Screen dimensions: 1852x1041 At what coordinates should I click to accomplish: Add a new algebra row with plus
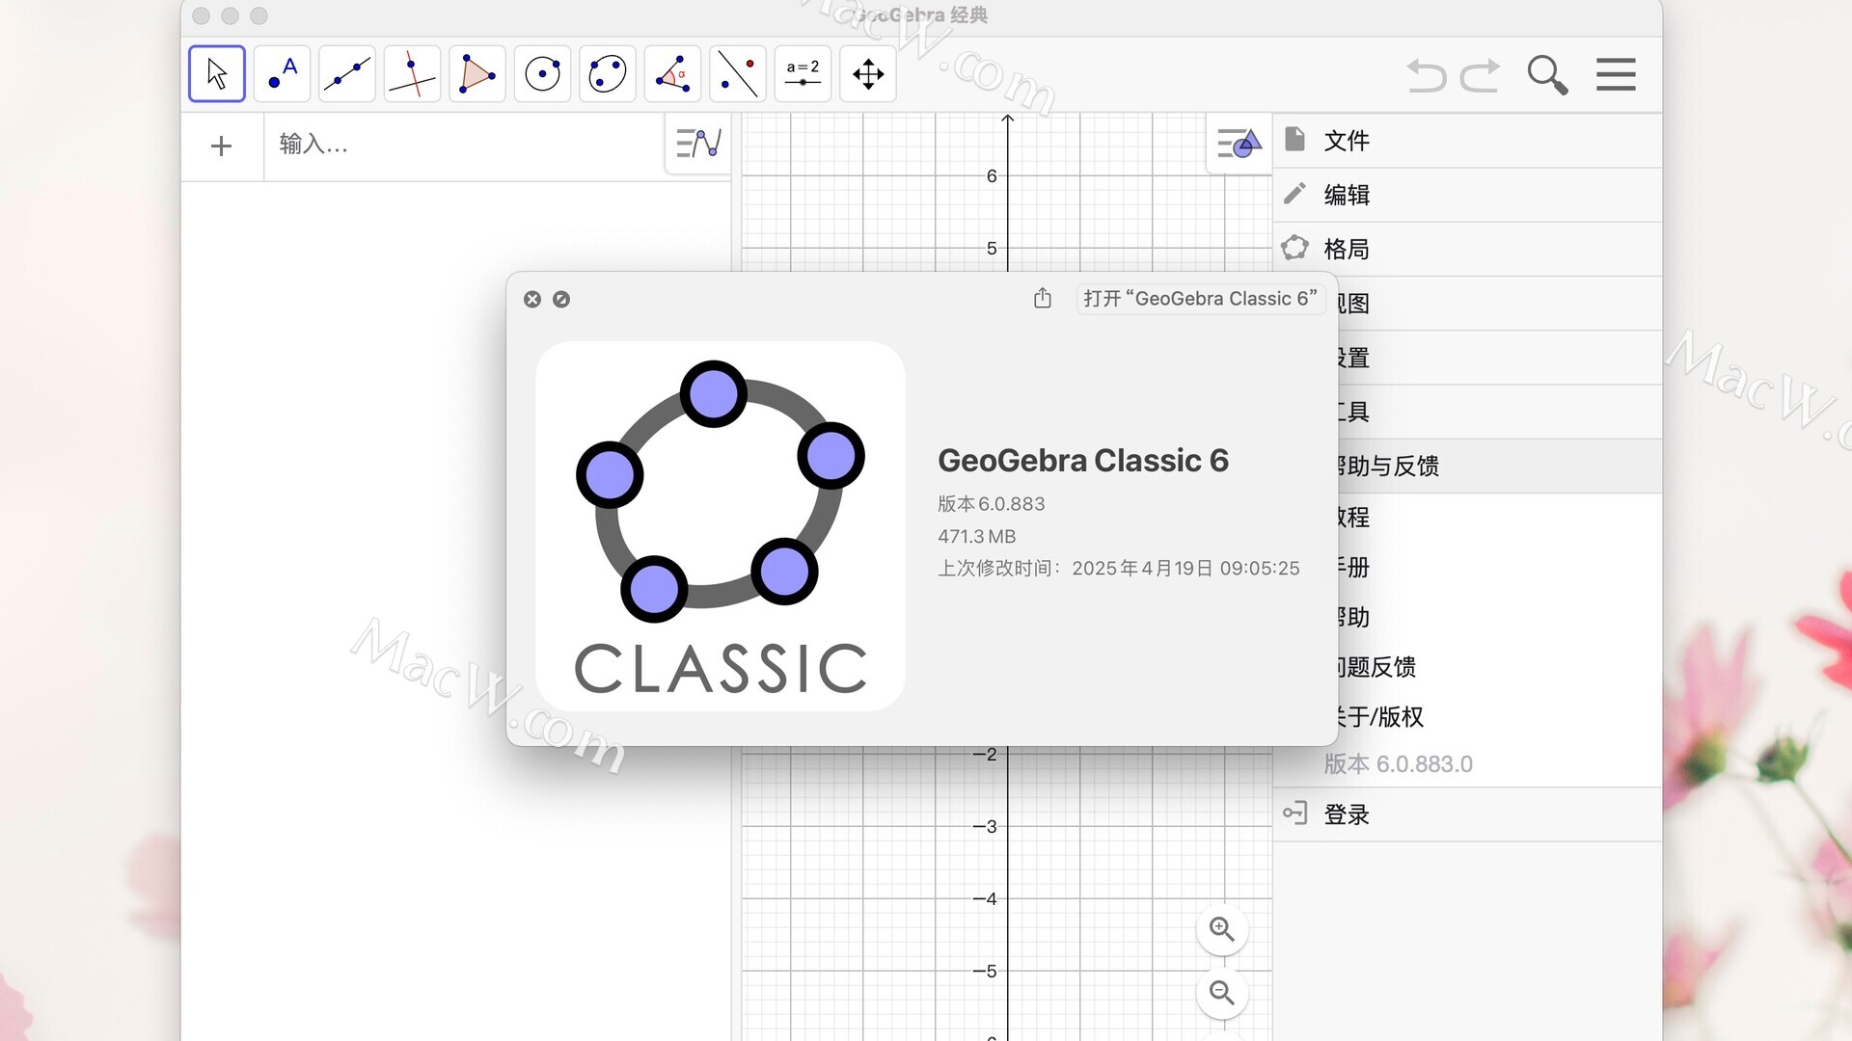(x=221, y=146)
